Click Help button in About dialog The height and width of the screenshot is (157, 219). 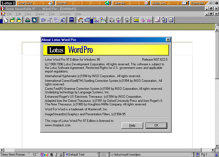[x=132, y=125]
